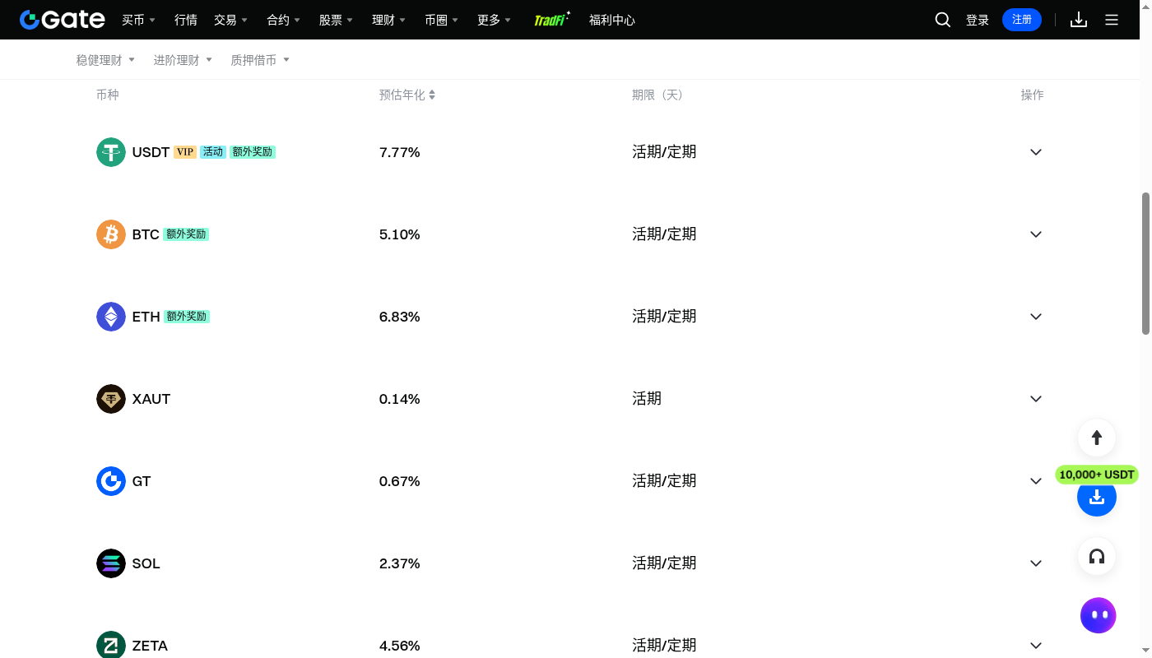Click the 活动 tag on USDT row
Viewport: 1152px width, 658px height.
coord(213,152)
